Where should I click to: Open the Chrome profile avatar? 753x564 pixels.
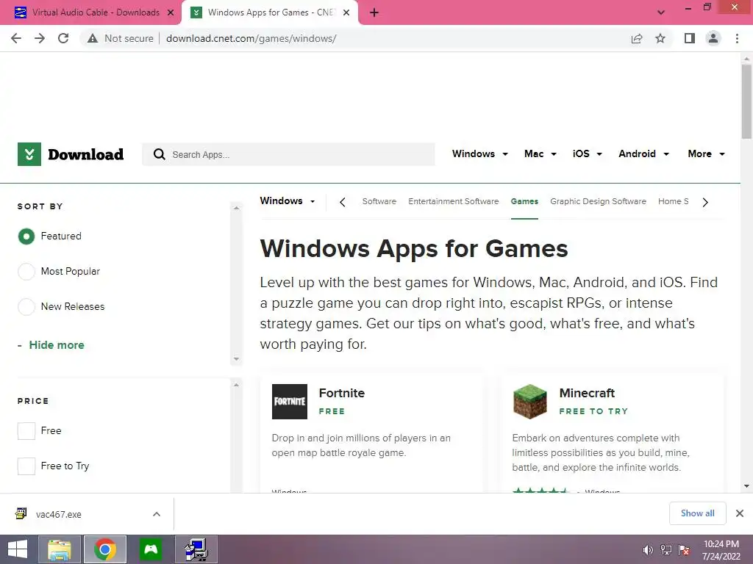point(713,38)
